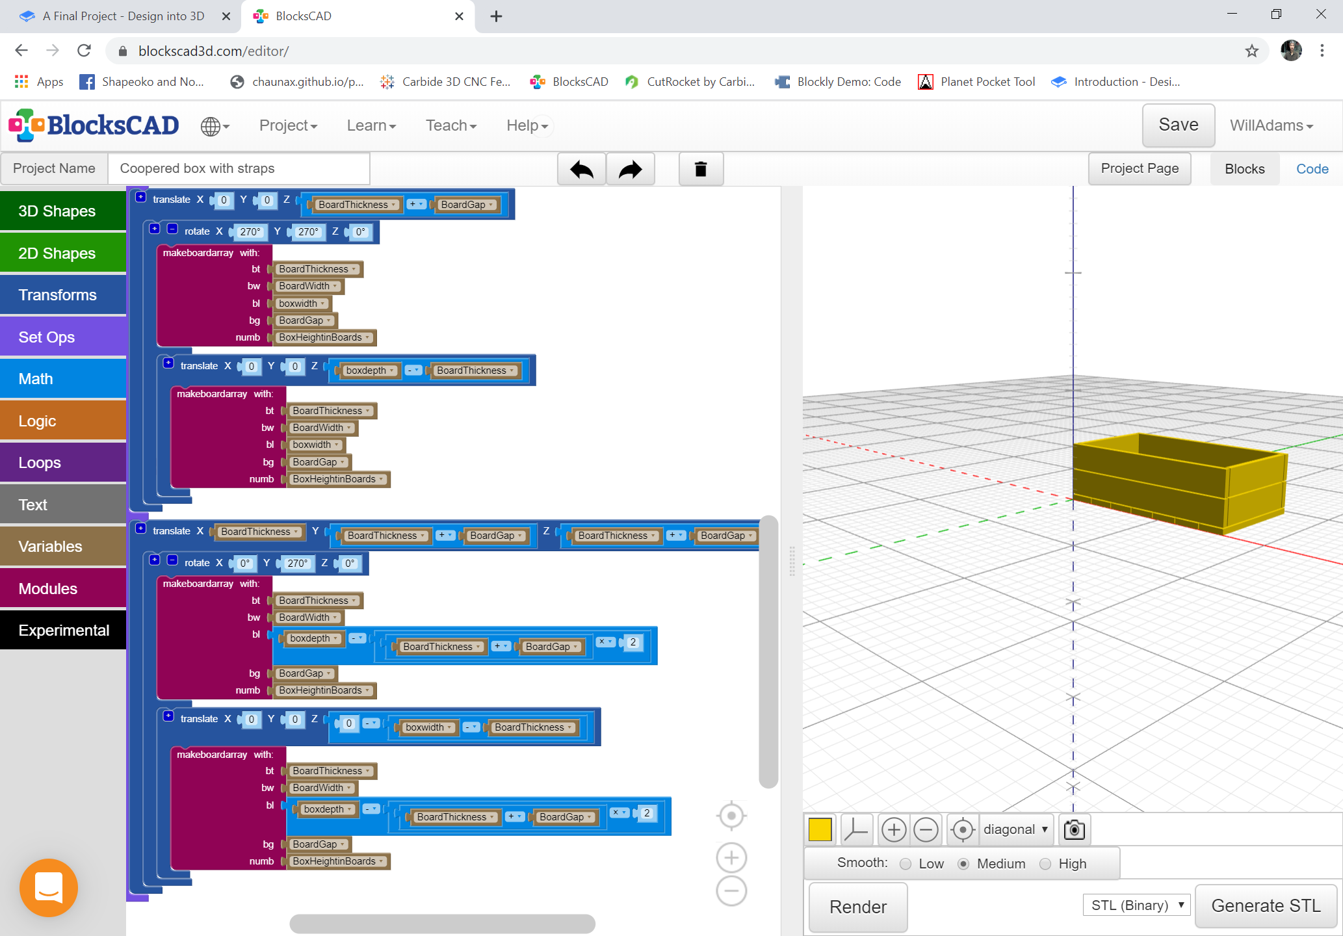This screenshot has height=936, width=1343.
Task: Open the Teach menu
Action: pos(451,125)
